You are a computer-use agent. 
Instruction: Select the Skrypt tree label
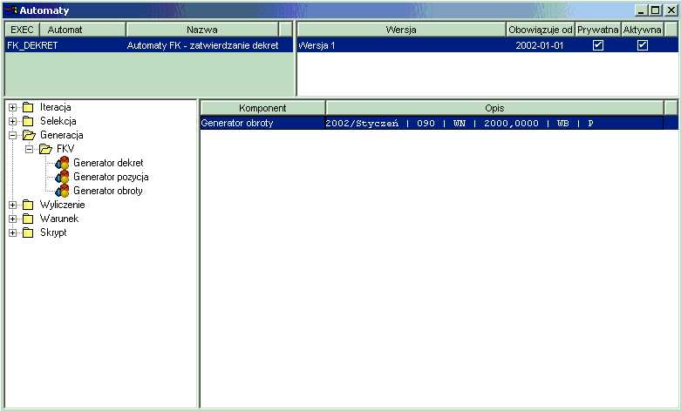(53, 232)
